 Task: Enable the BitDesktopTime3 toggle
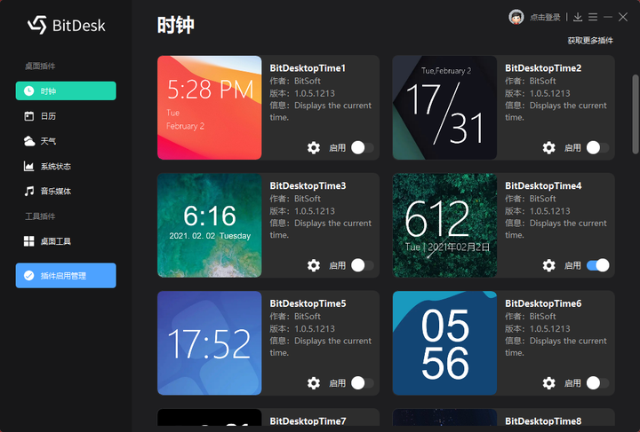[363, 265]
